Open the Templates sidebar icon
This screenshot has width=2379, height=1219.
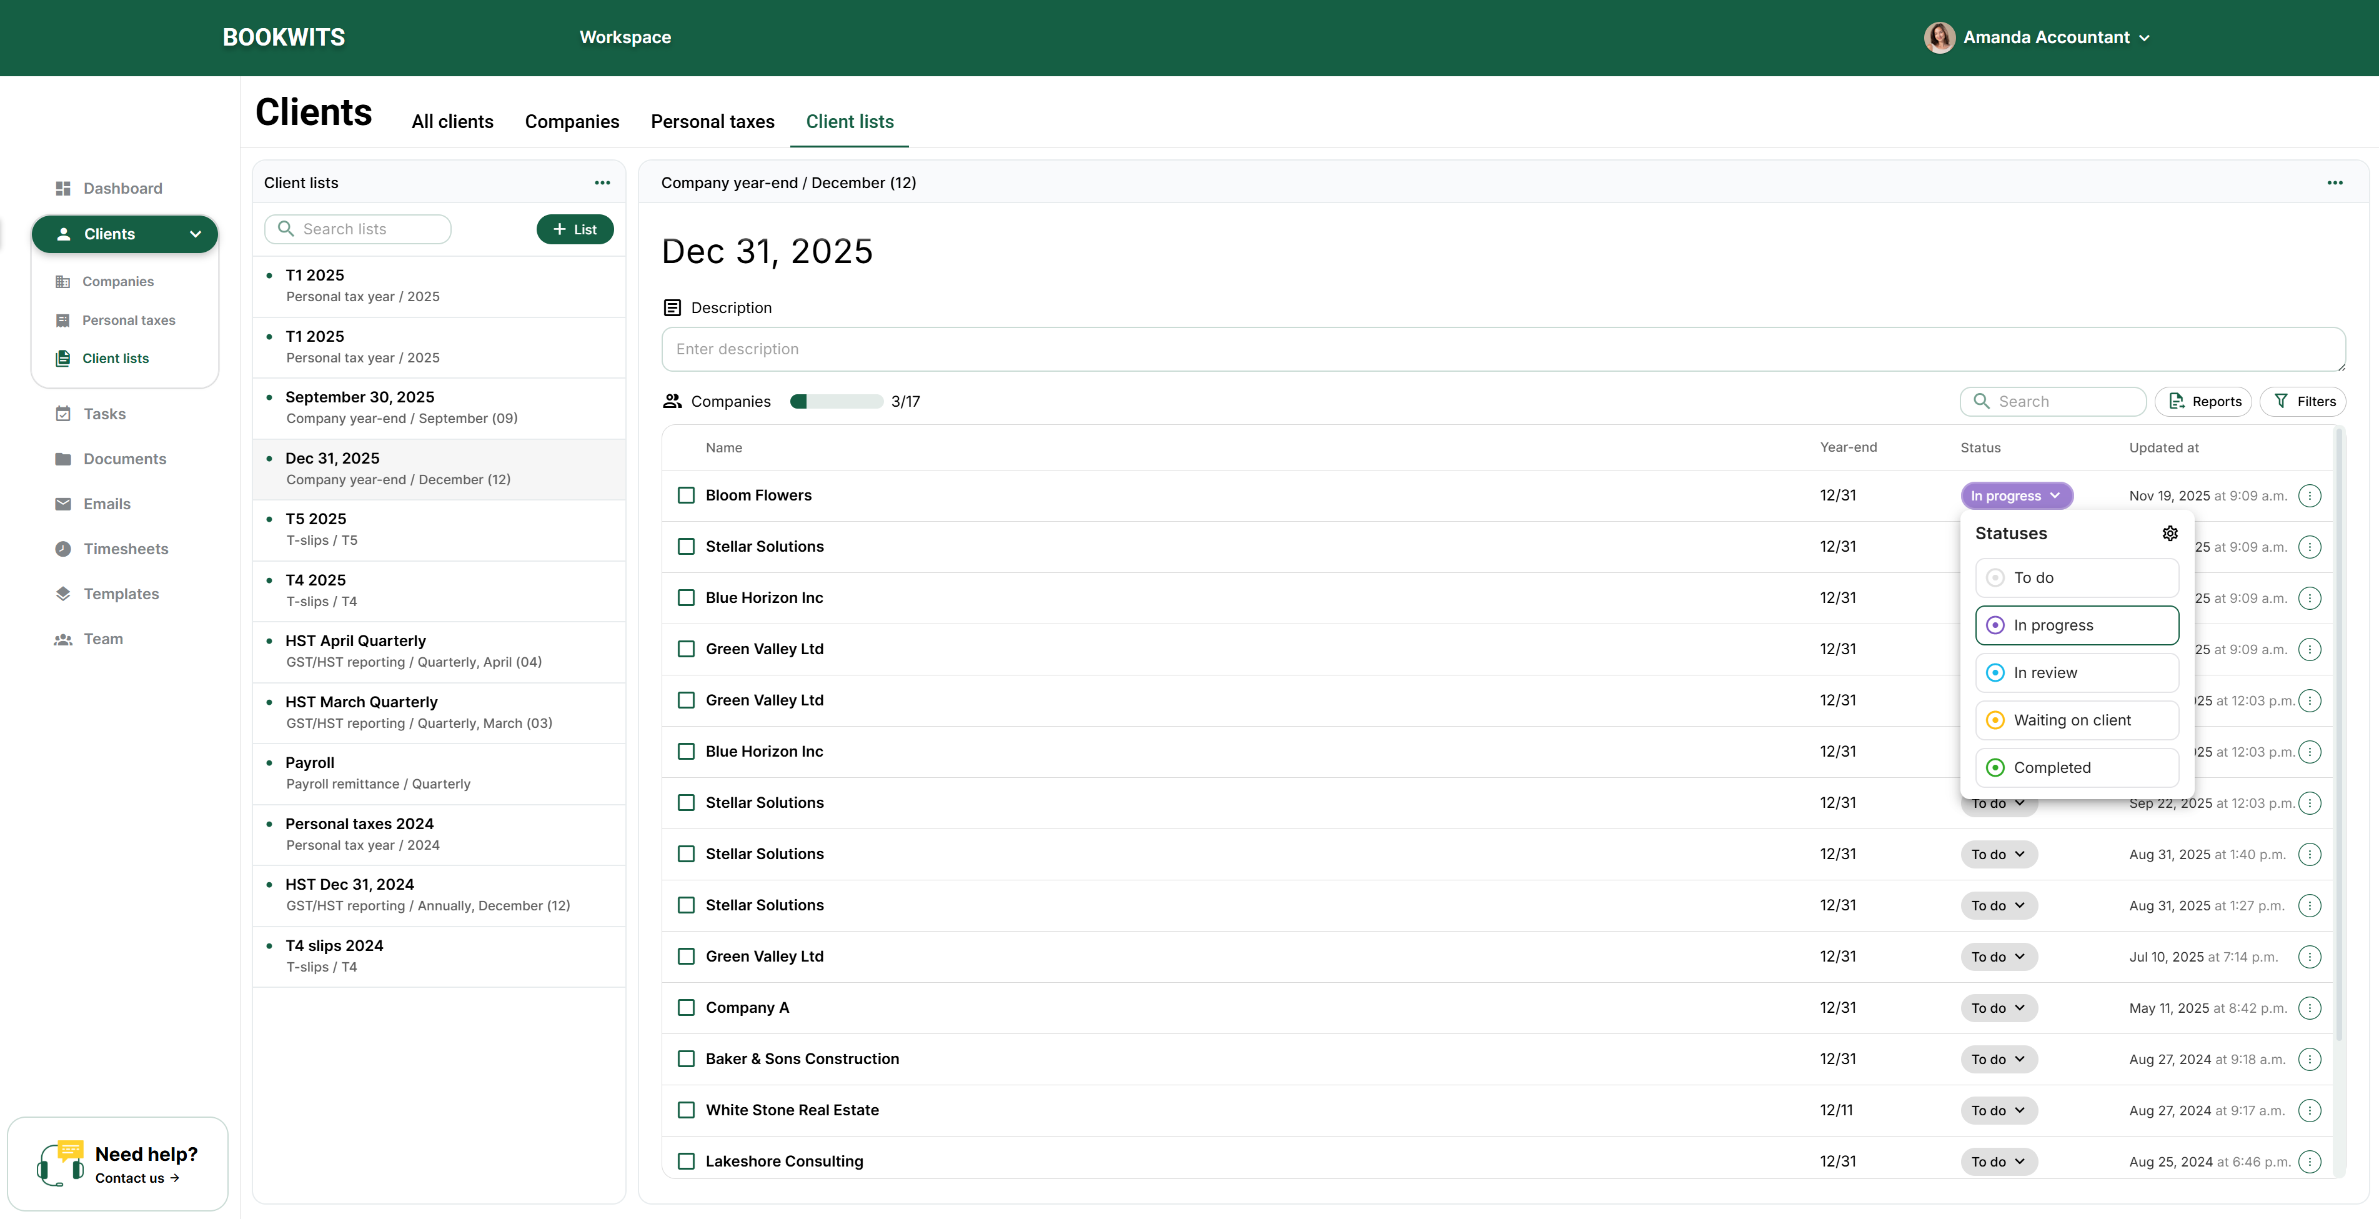click(63, 594)
